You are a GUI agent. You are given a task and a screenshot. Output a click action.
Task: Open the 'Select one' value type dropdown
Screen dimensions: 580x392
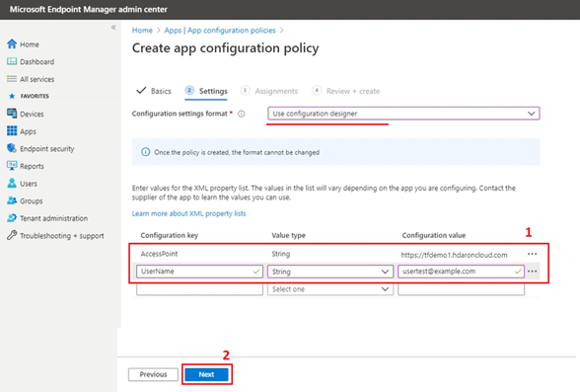330,289
